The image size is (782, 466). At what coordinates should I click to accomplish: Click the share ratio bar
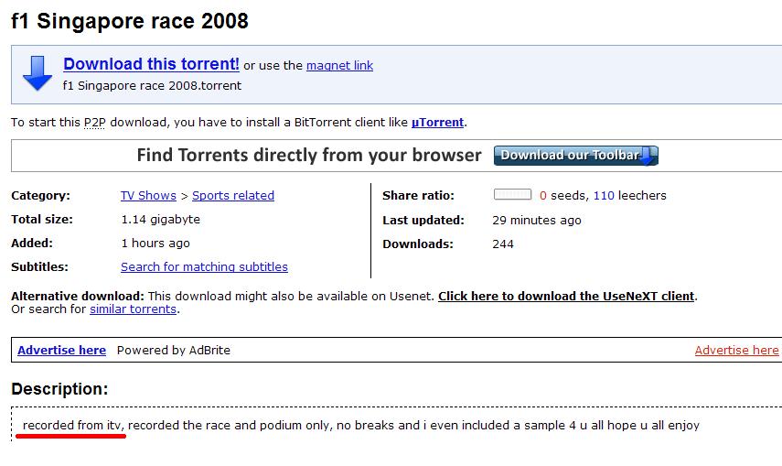[x=512, y=195]
